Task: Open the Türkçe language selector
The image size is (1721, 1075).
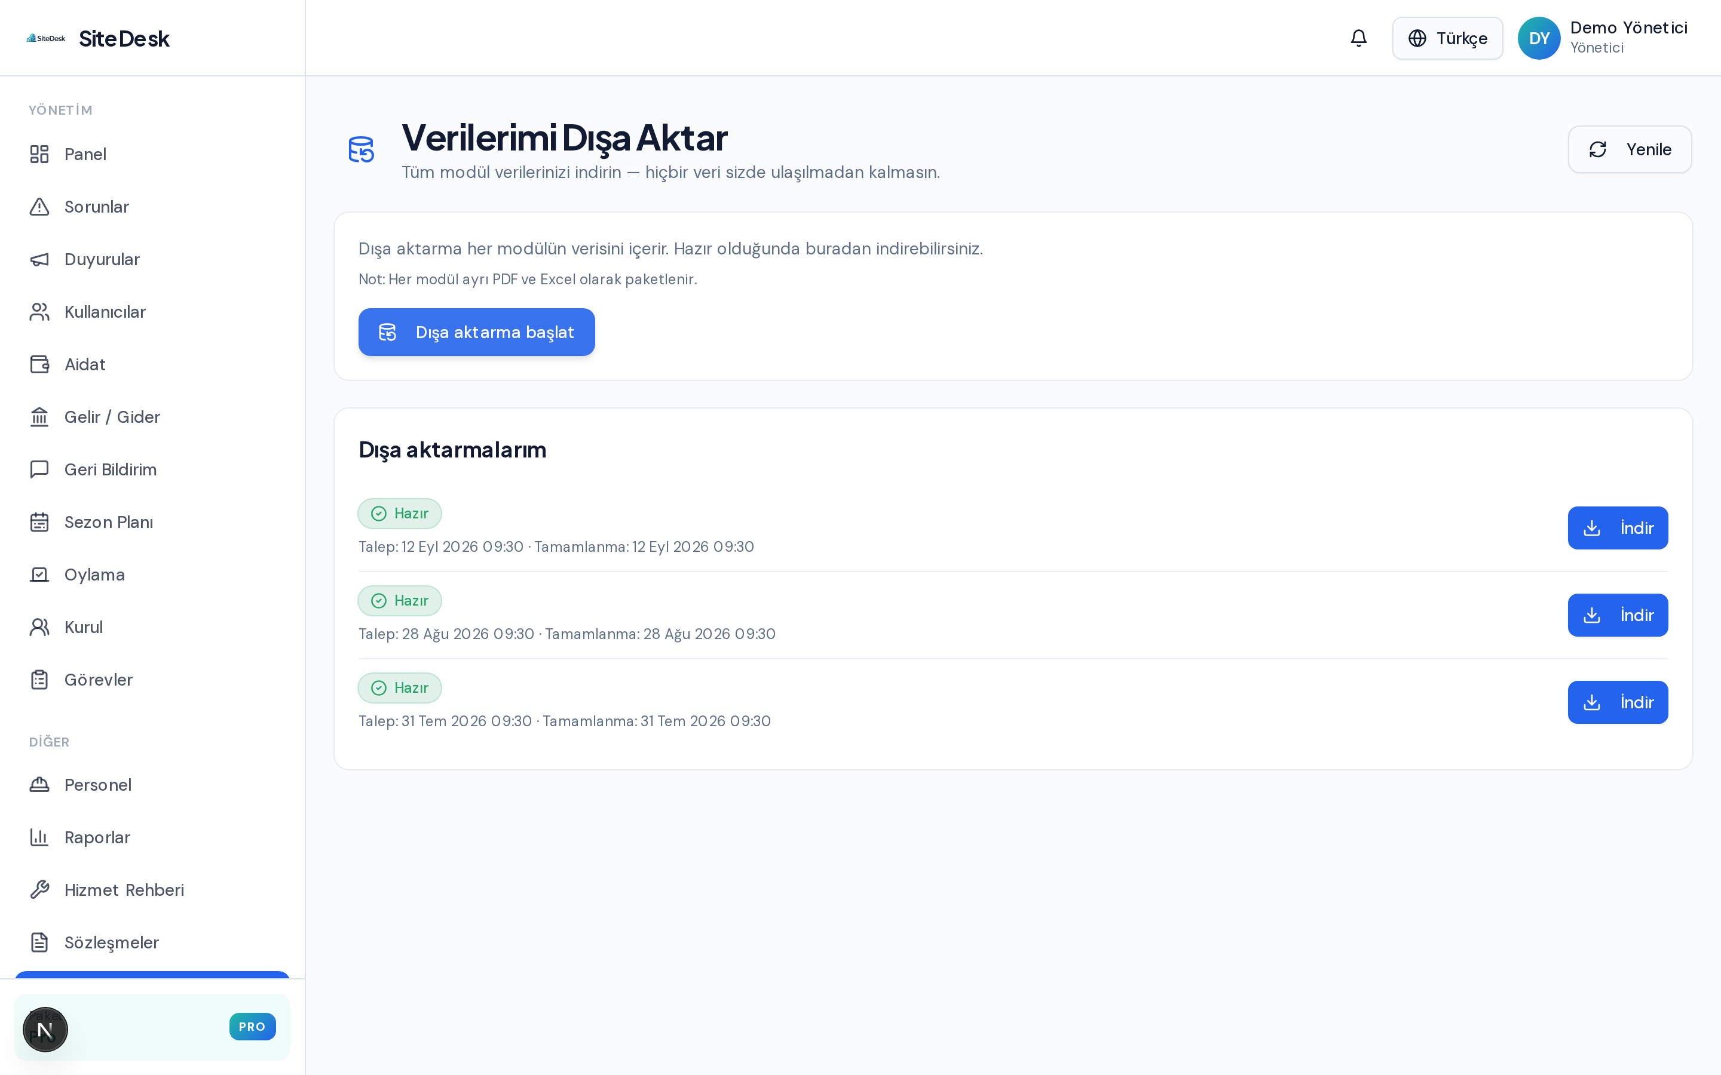Action: [1447, 38]
